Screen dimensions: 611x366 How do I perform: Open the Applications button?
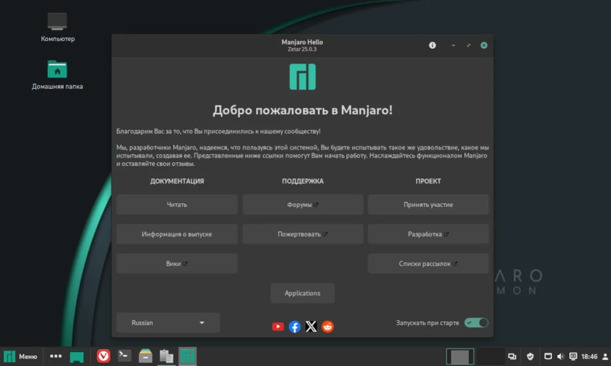(x=303, y=293)
